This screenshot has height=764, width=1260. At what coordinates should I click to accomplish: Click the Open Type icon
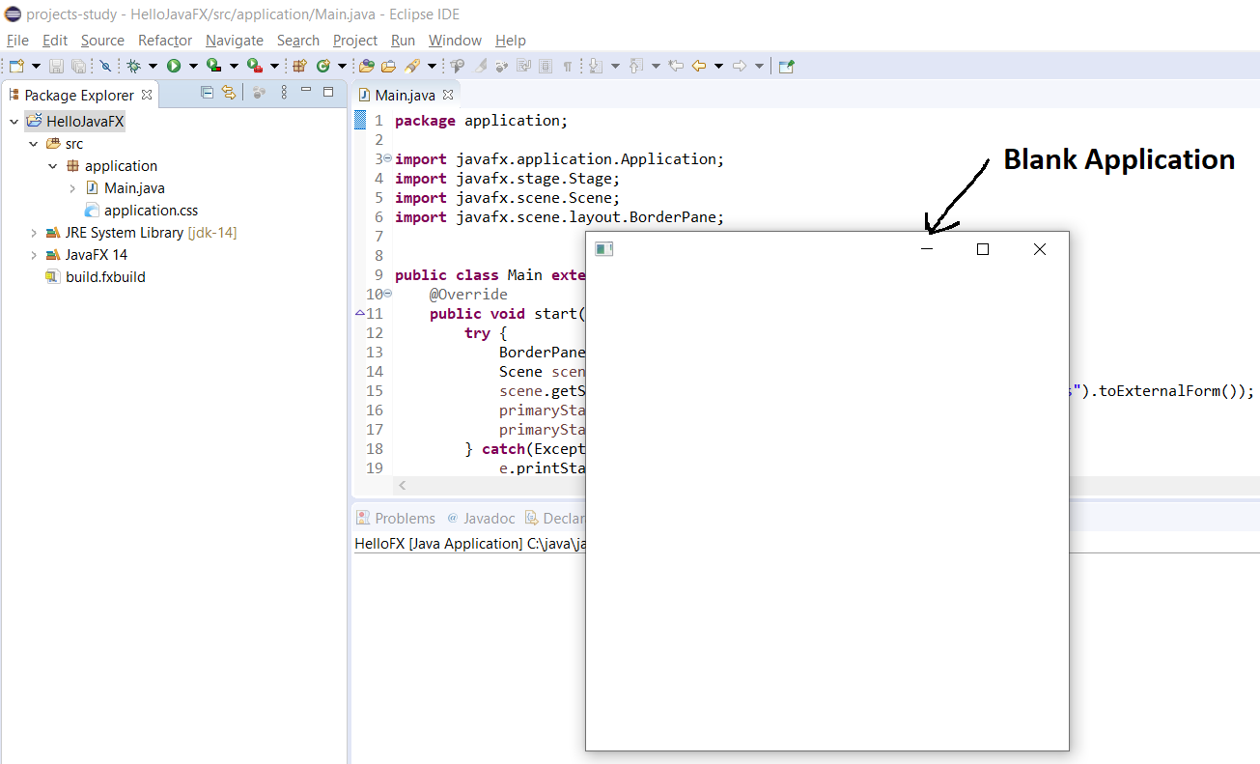pyautogui.click(x=366, y=66)
